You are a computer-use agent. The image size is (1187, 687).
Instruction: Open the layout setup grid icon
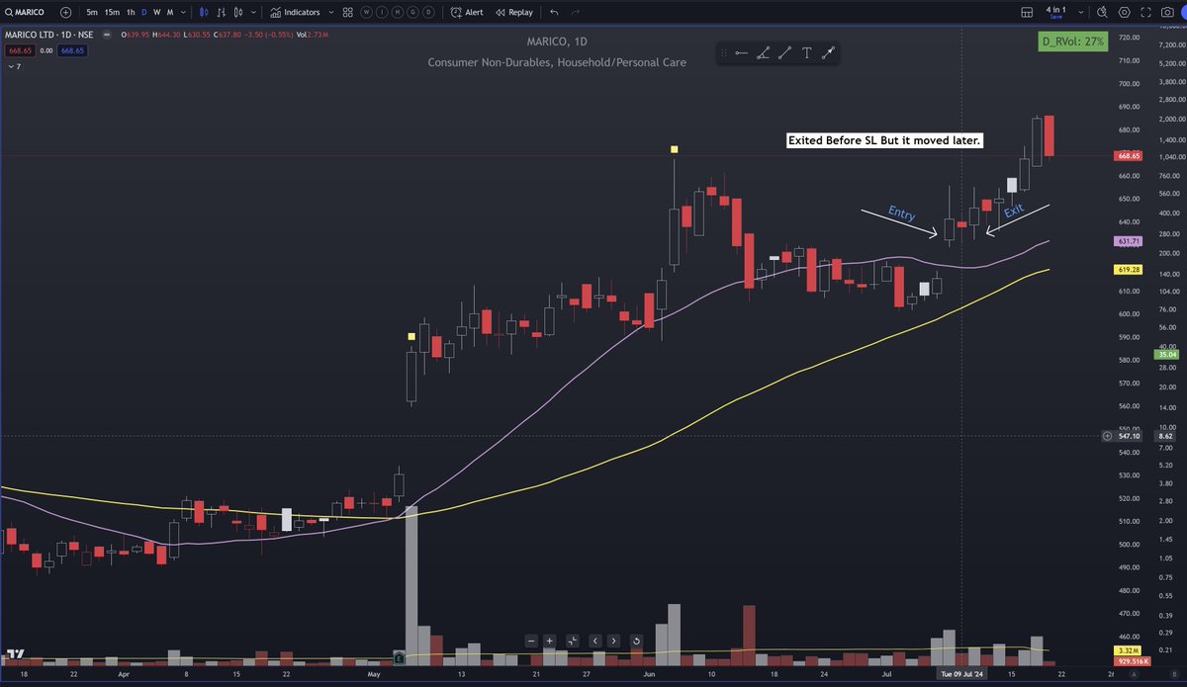[1026, 13]
